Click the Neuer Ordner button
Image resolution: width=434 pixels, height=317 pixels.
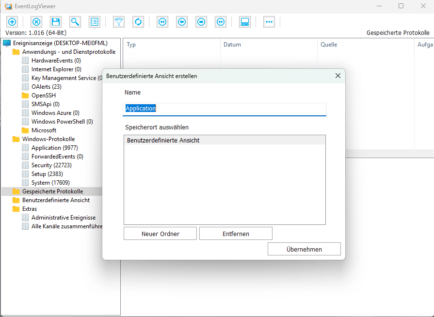160,234
